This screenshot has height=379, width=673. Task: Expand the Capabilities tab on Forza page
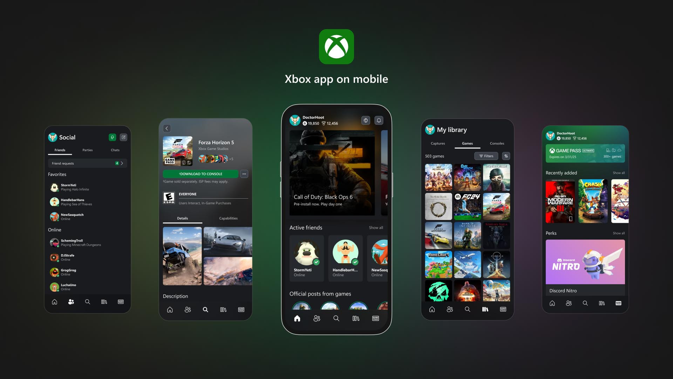point(228,218)
